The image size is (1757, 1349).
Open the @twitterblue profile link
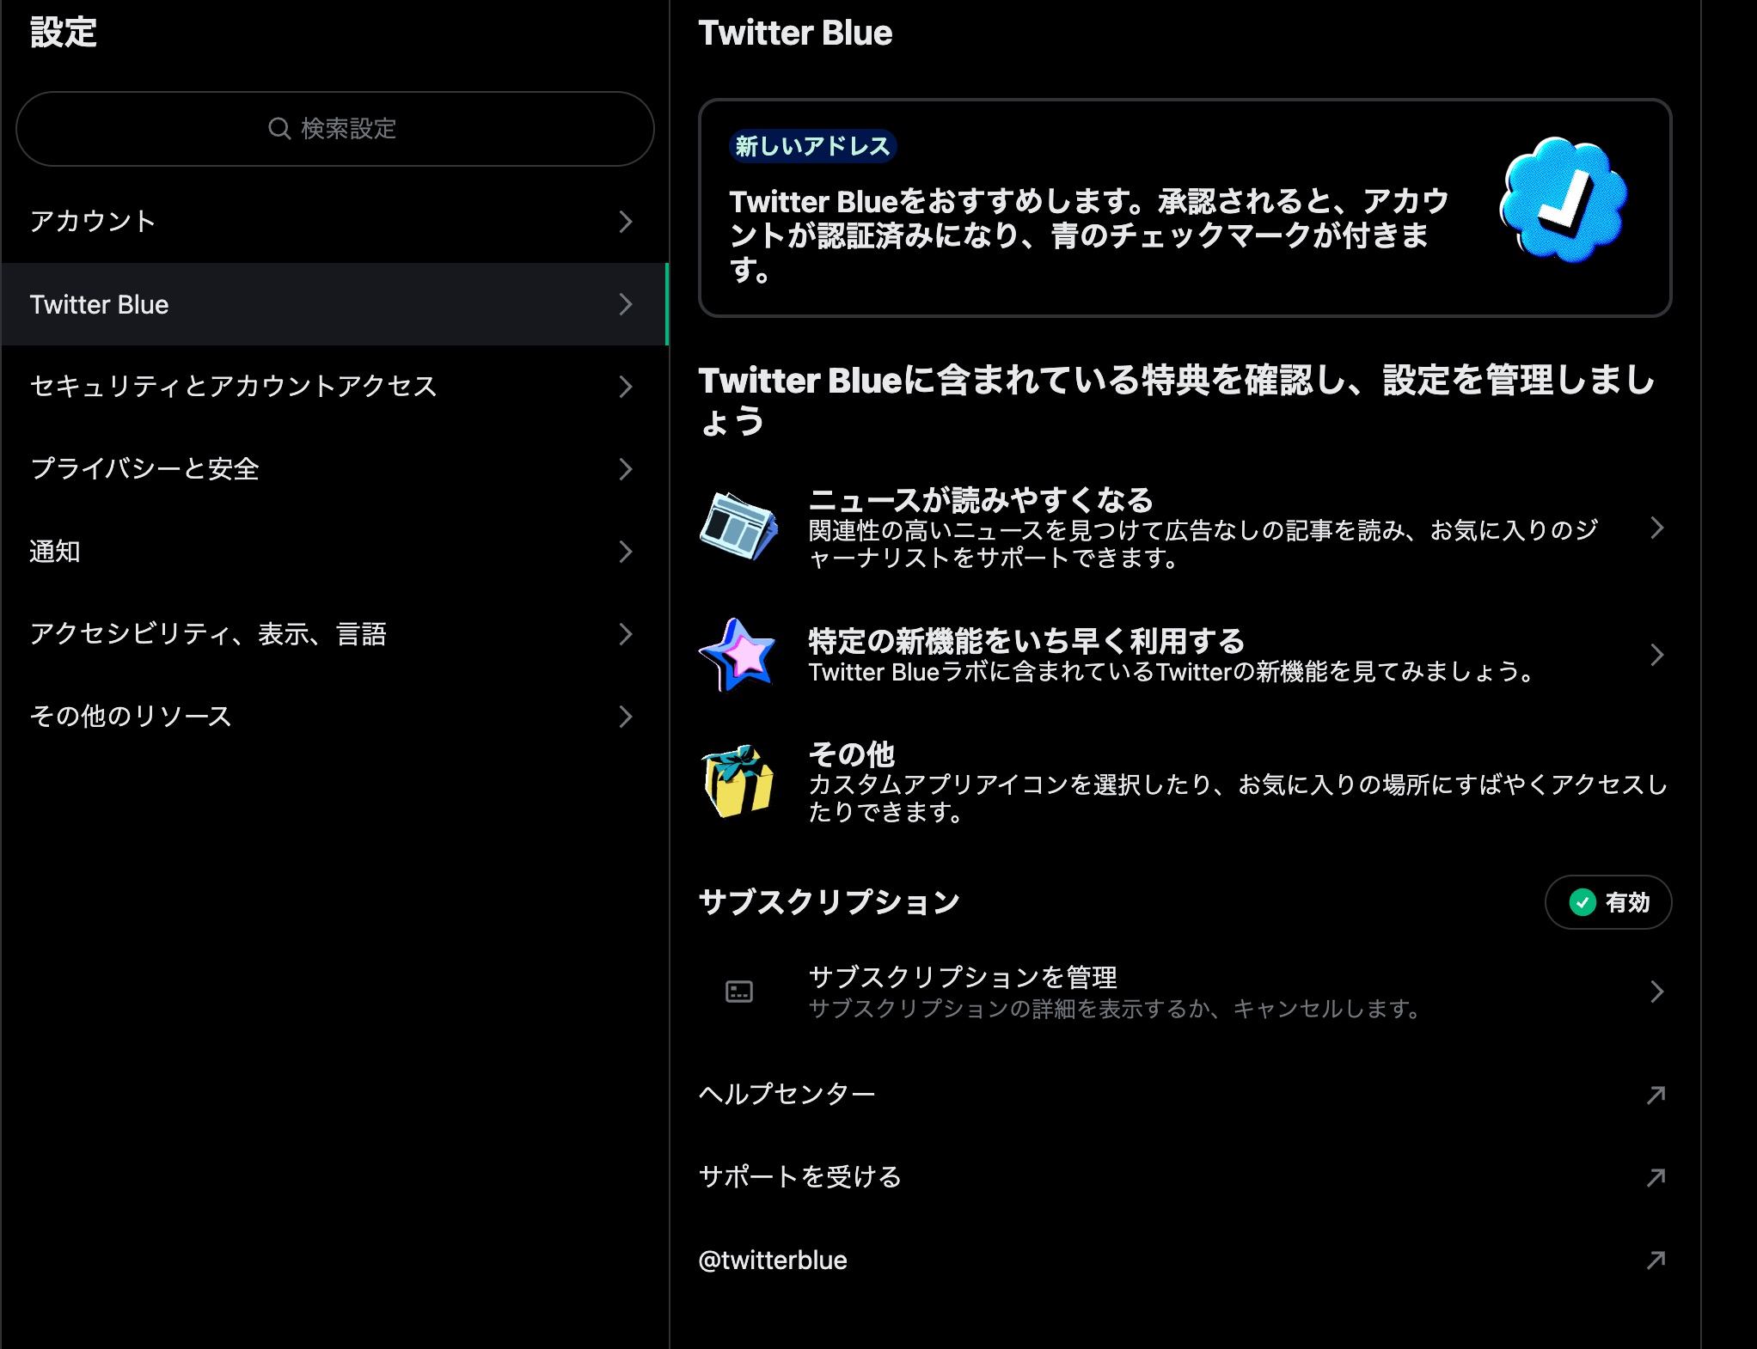click(x=1185, y=1260)
